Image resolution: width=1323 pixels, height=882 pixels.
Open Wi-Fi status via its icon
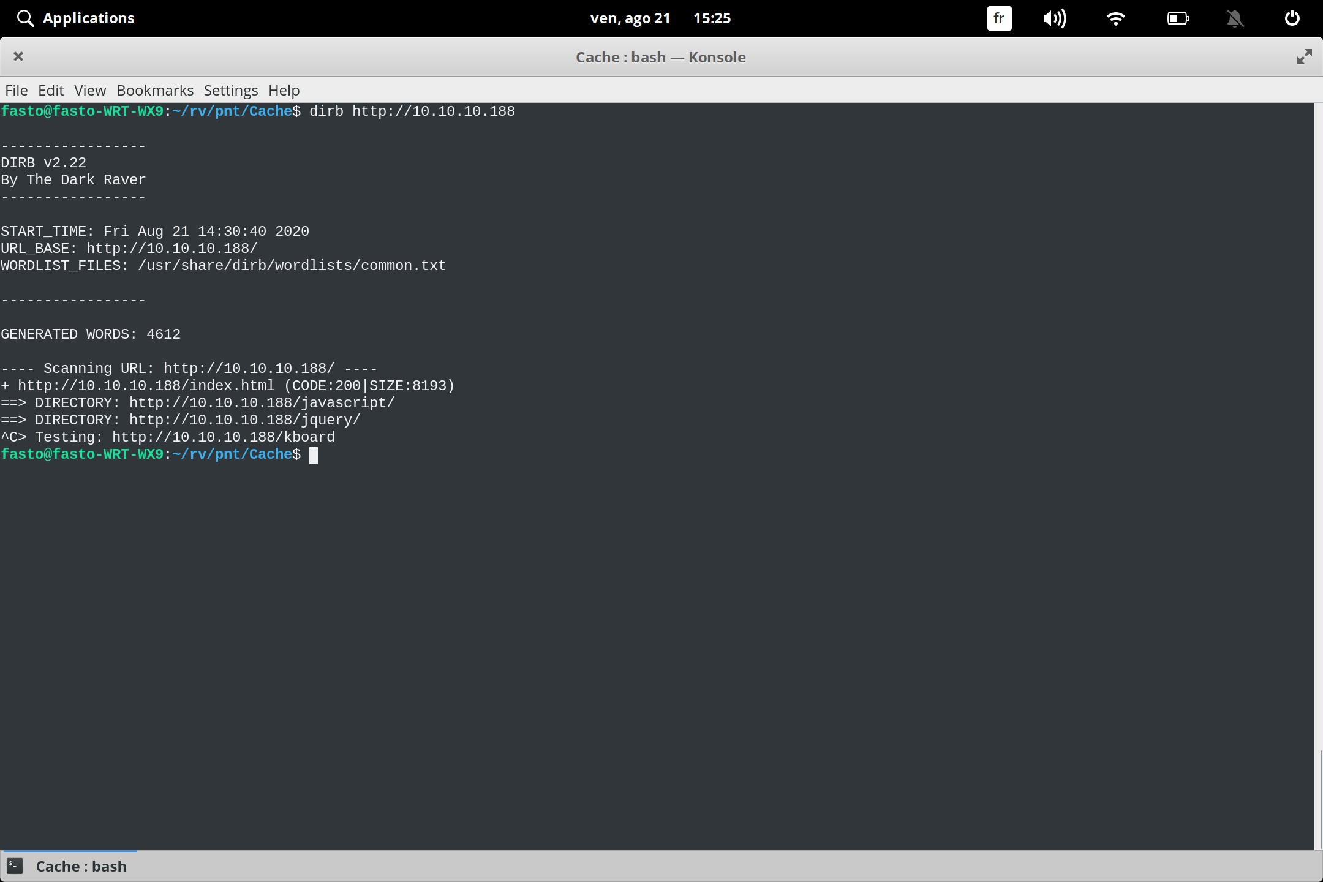(1116, 18)
